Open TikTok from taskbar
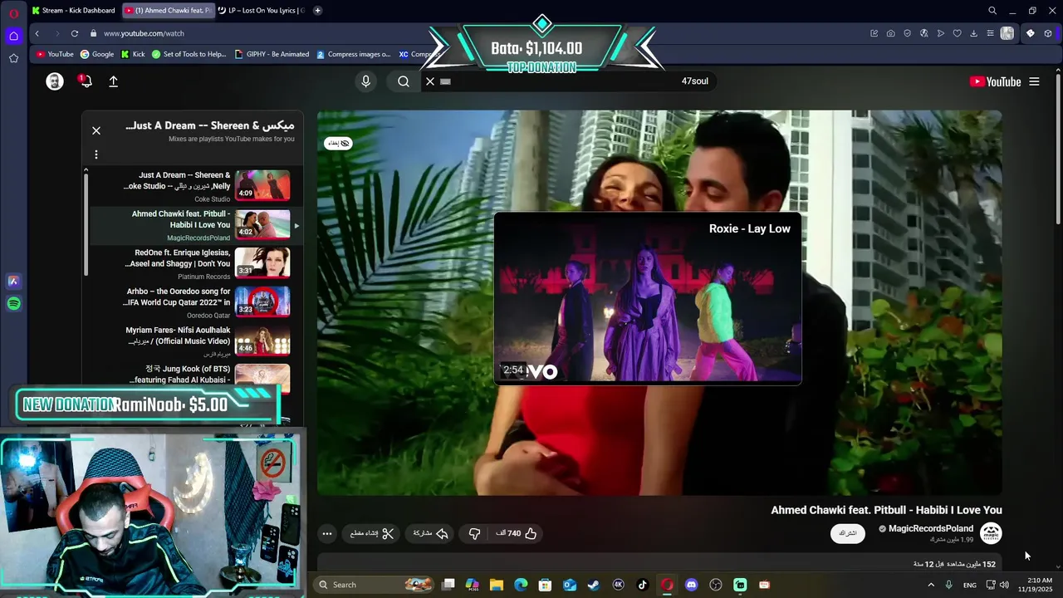The image size is (1063, 598). point(642,585)
